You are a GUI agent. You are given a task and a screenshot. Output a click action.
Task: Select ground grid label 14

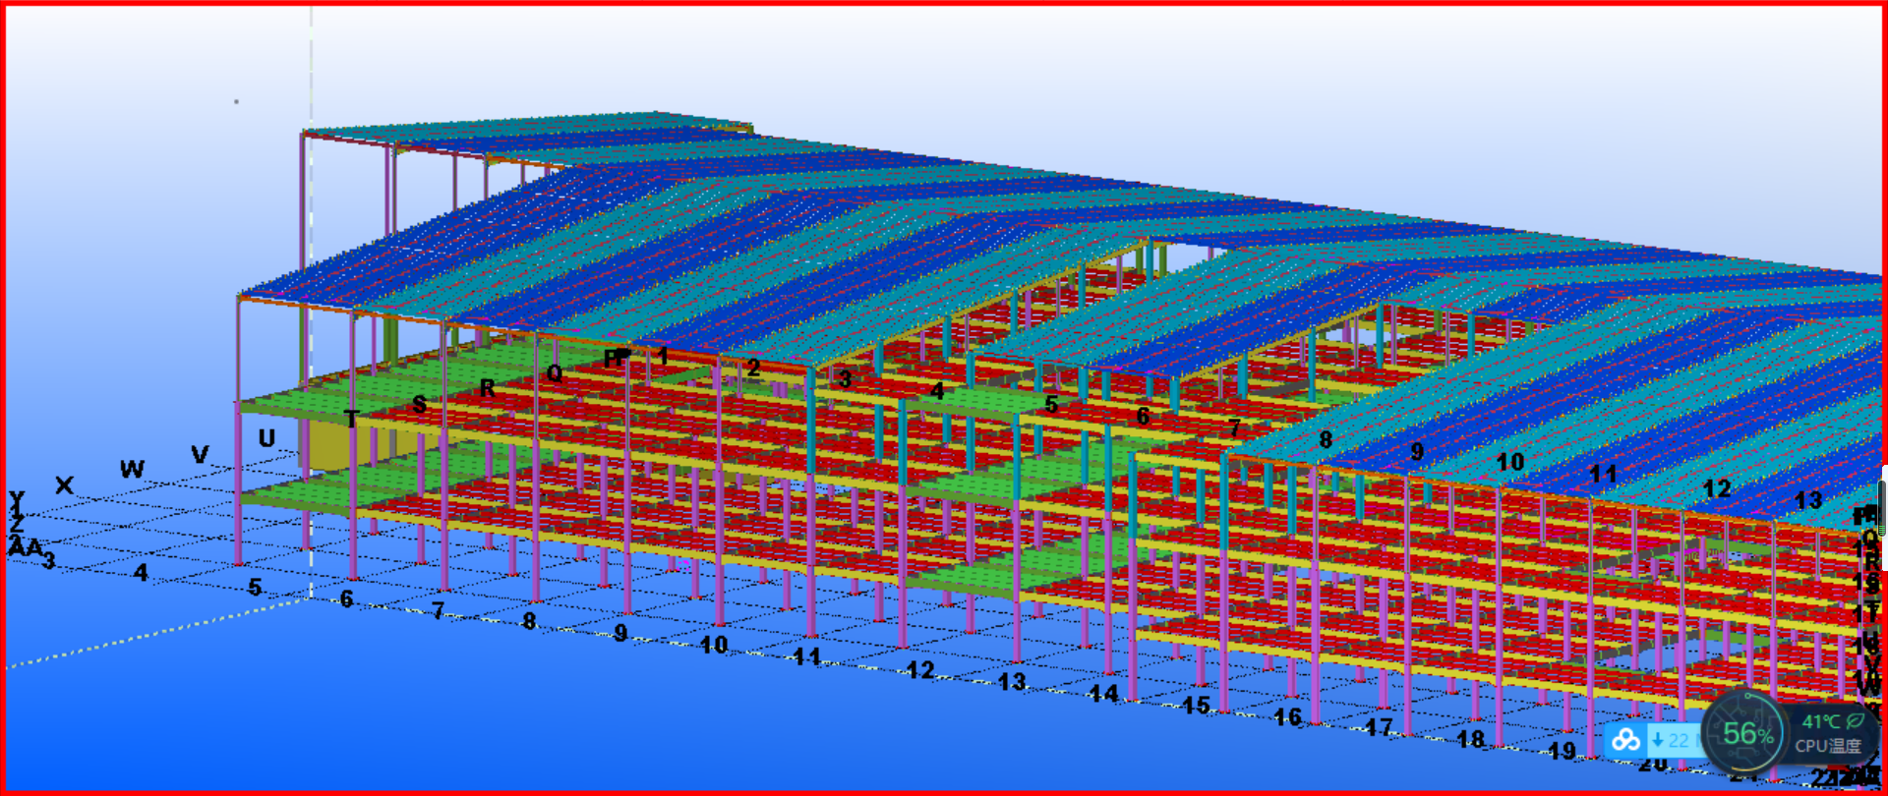tap(1103, 694)
